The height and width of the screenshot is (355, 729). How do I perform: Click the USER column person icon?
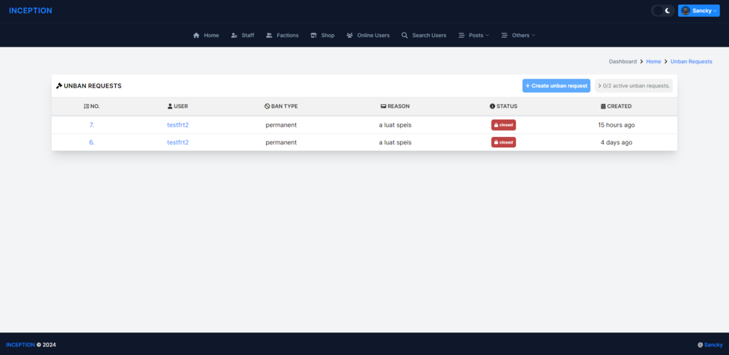(x=170, y=106)
